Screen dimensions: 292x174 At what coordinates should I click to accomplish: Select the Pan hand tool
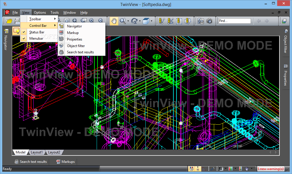[114, 21]
